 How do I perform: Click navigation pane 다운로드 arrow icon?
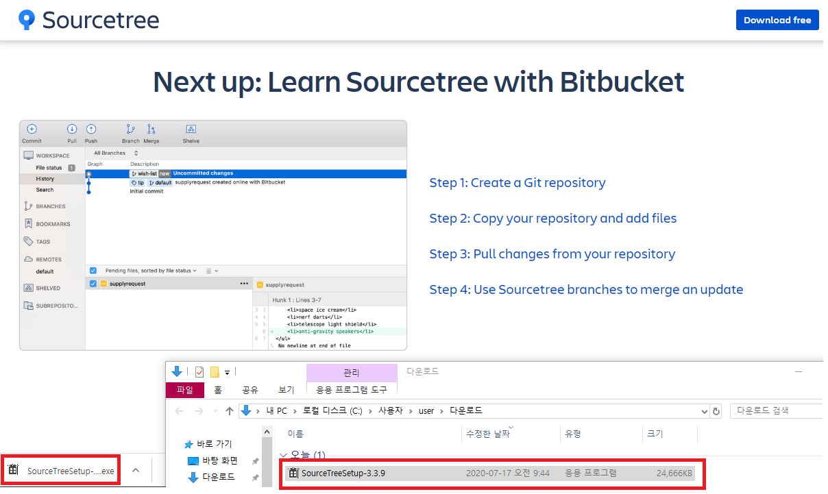tap(193, 477)
